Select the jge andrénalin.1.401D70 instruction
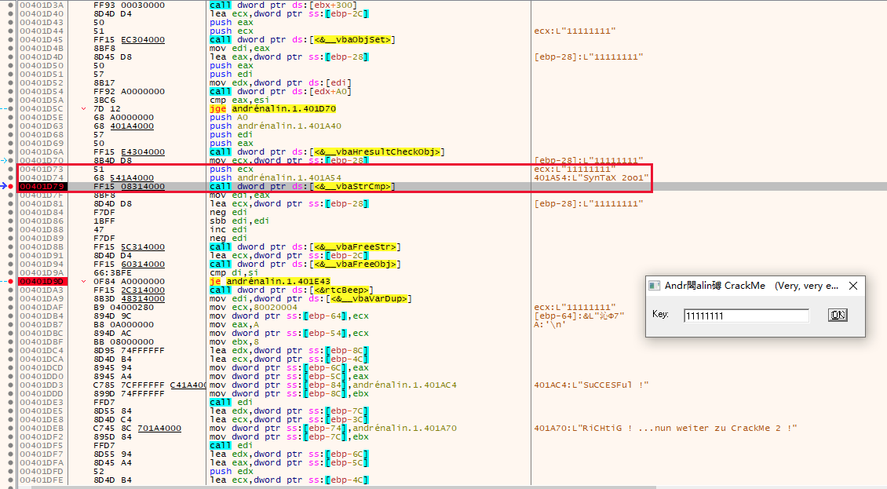Viewport: 887px width, 489px height. point(272,108)
